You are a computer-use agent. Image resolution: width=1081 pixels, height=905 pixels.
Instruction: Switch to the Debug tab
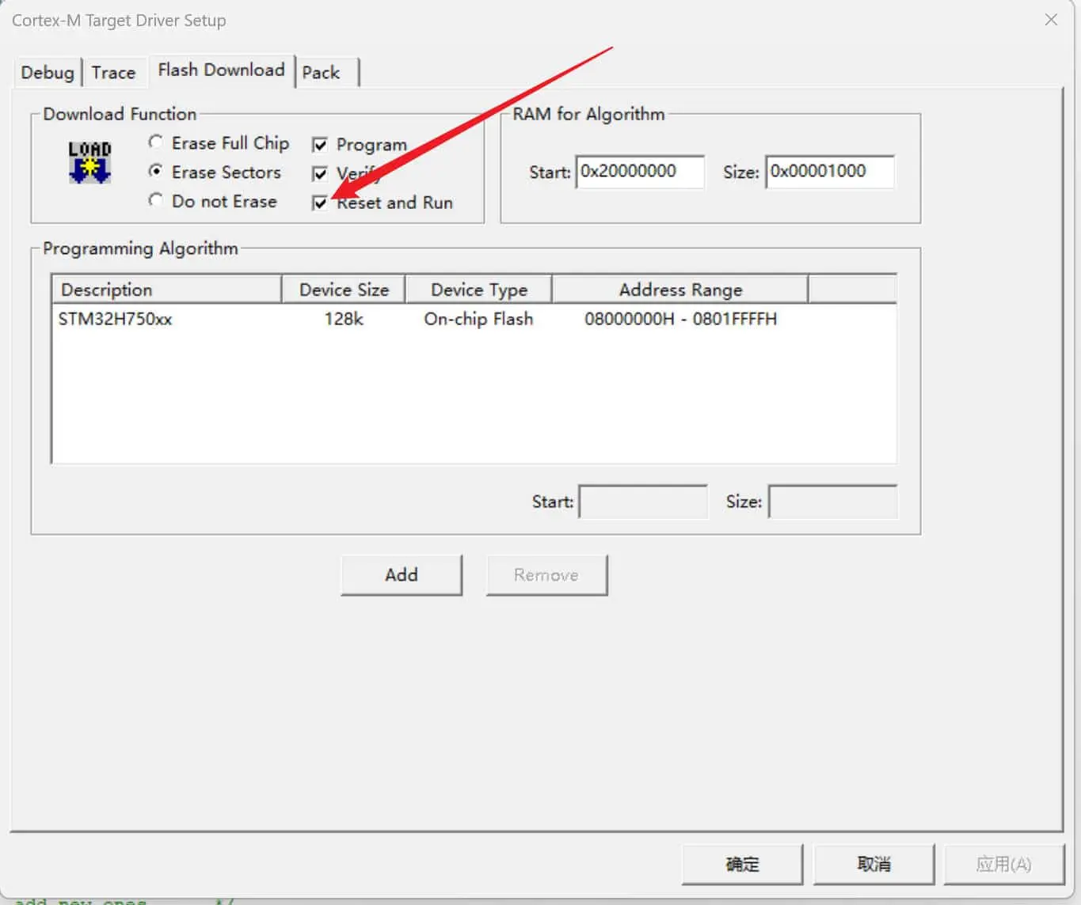click(x=47, y=72)
